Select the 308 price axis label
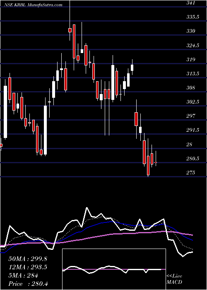Screen dimensions: 207x290 [191, 87]
